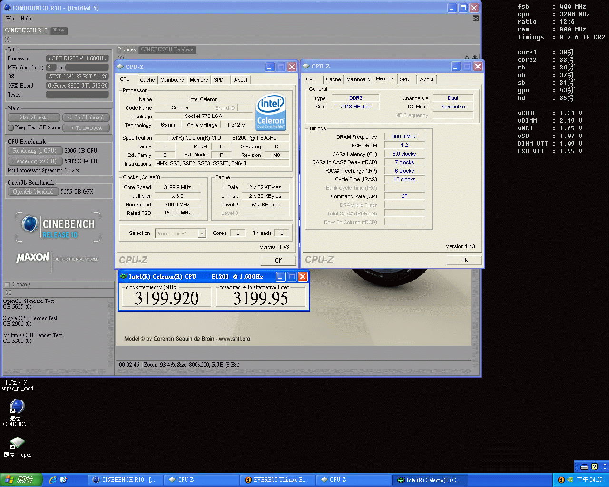Run the Rendering (1 CPU) benchmark
609x487 pixels.
(x=35, y=151)
